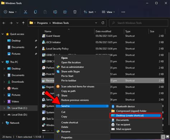
Task: Expand address bar history dropdown
Action: click(x=96, y=23)
